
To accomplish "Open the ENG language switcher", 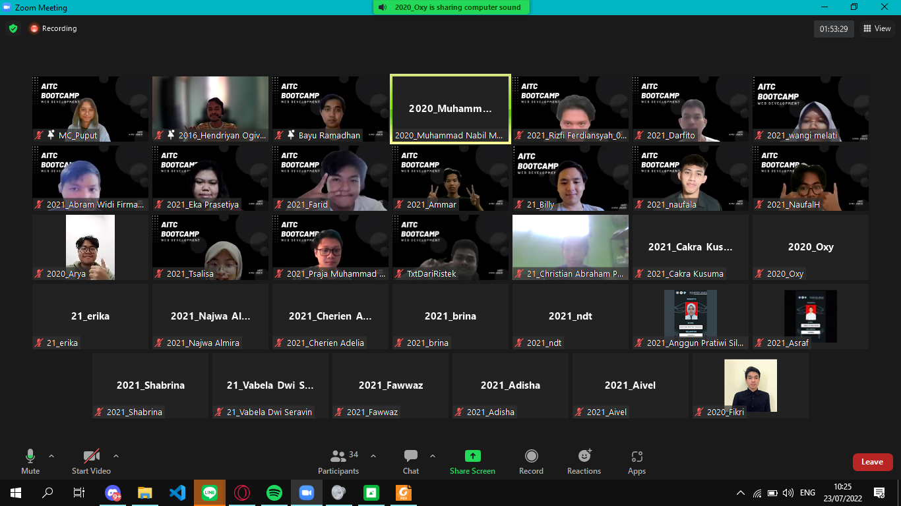I will (x=806, y=492).
